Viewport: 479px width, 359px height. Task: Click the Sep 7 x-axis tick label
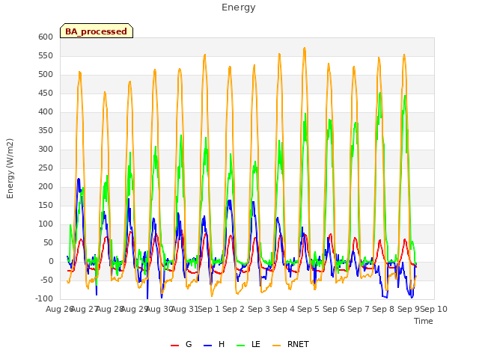click(359, 309)
